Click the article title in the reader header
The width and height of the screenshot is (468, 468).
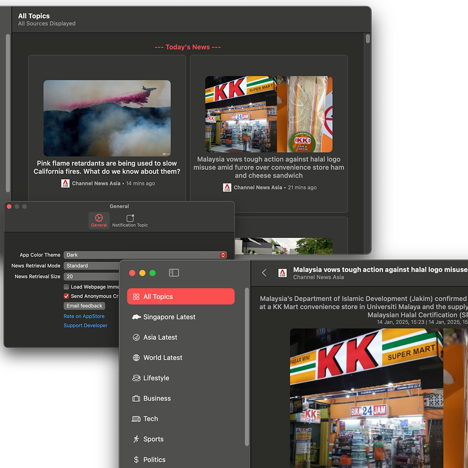pyautogui.click(x=380, y=270)
